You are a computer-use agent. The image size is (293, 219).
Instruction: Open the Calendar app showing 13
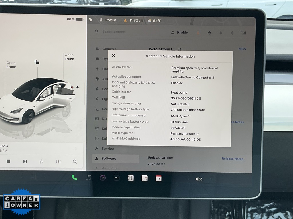coord(159,178)
